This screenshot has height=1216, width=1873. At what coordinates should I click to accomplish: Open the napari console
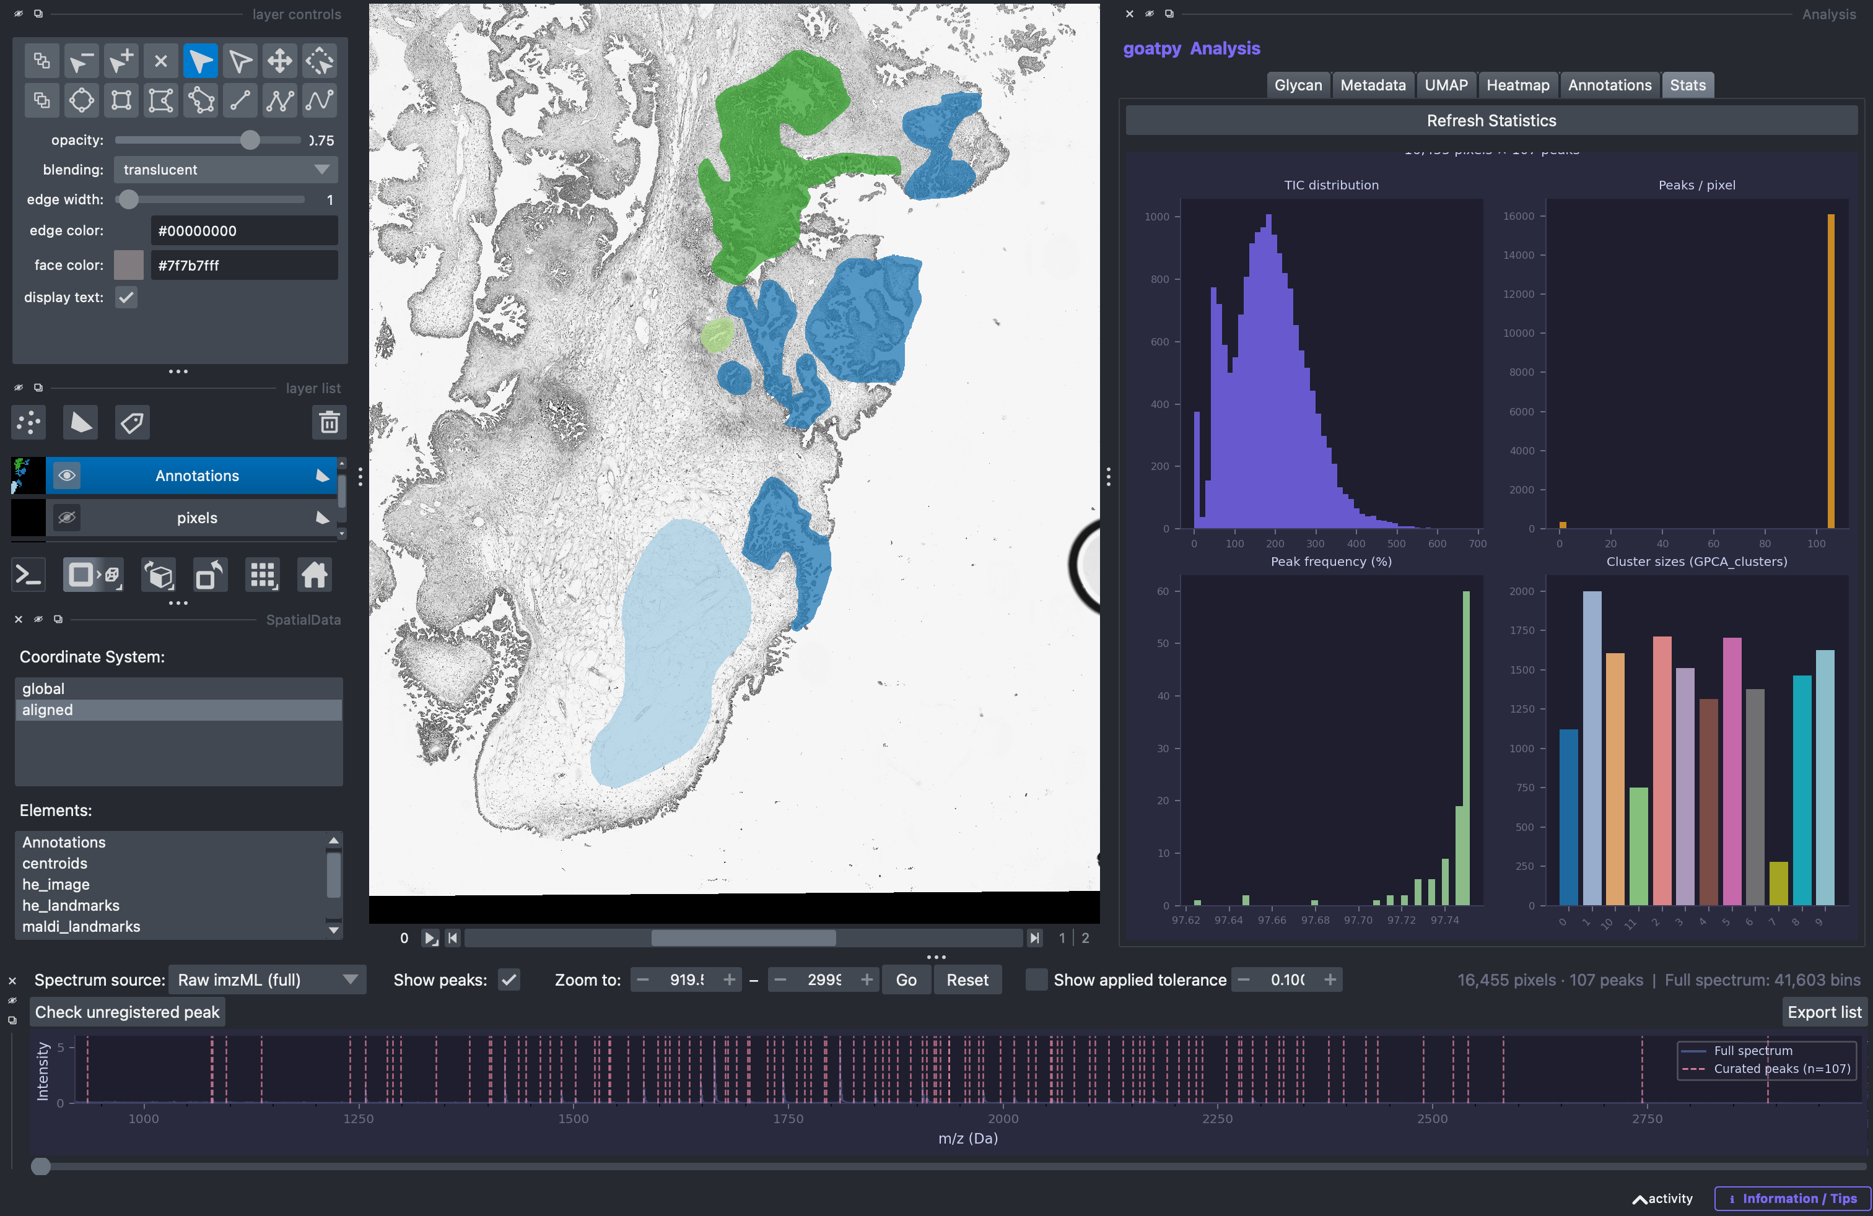click(28, 575)
